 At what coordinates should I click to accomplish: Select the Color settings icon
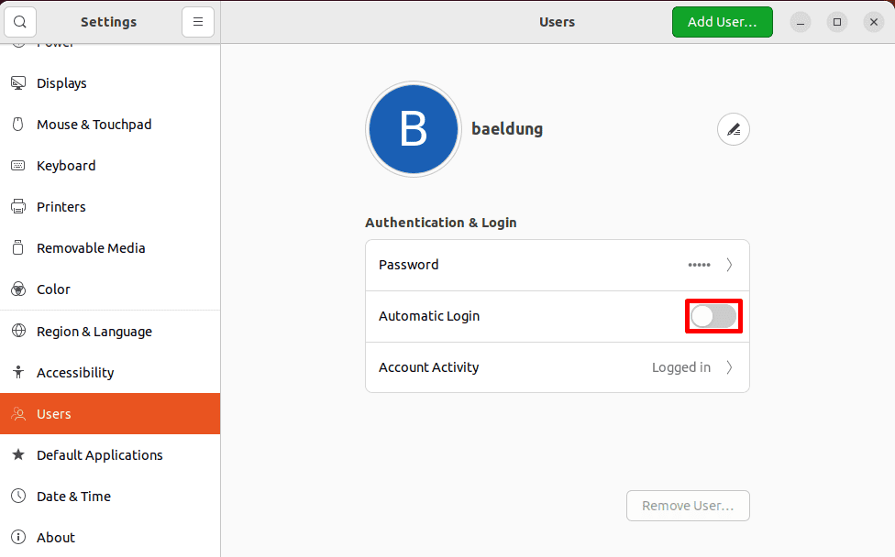click(19, 289)
